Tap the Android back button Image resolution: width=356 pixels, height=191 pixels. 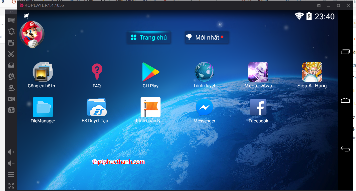[345, 149]
